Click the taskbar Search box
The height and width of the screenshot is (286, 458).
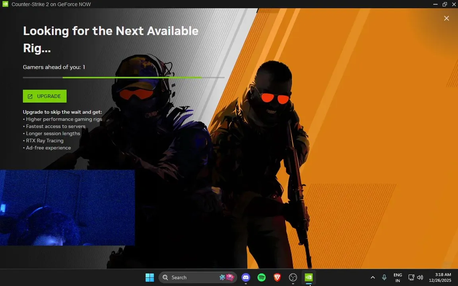[x=198, y=277]
